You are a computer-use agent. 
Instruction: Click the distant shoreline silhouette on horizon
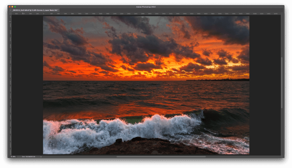coord(218,80)
